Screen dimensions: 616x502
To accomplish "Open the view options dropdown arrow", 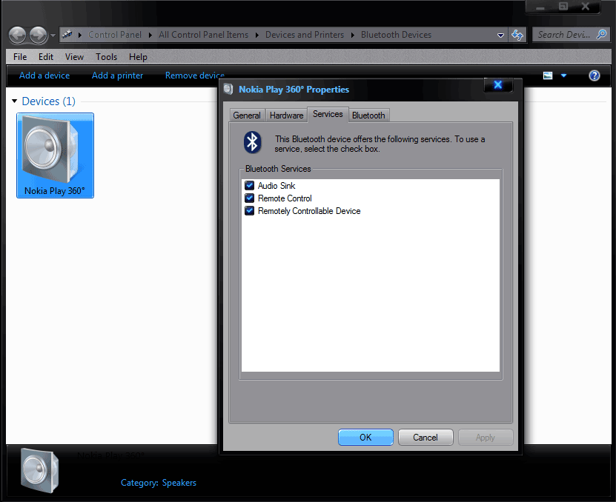I will click(564, 76).
